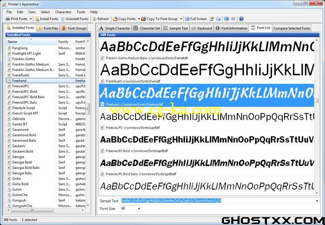Switch to the Font Groups tab

point(74,28)
